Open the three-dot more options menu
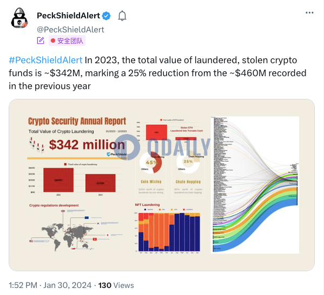This screenshot has width=324, height=295. tap(309, 13)
